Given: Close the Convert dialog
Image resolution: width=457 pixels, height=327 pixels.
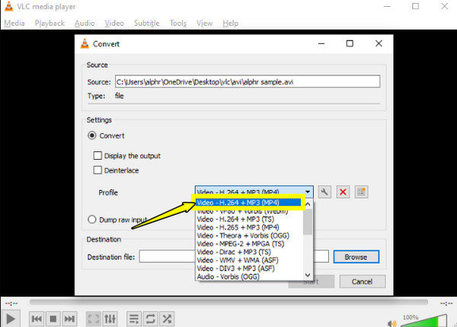Looking at the screenshot, I should 379,43.
